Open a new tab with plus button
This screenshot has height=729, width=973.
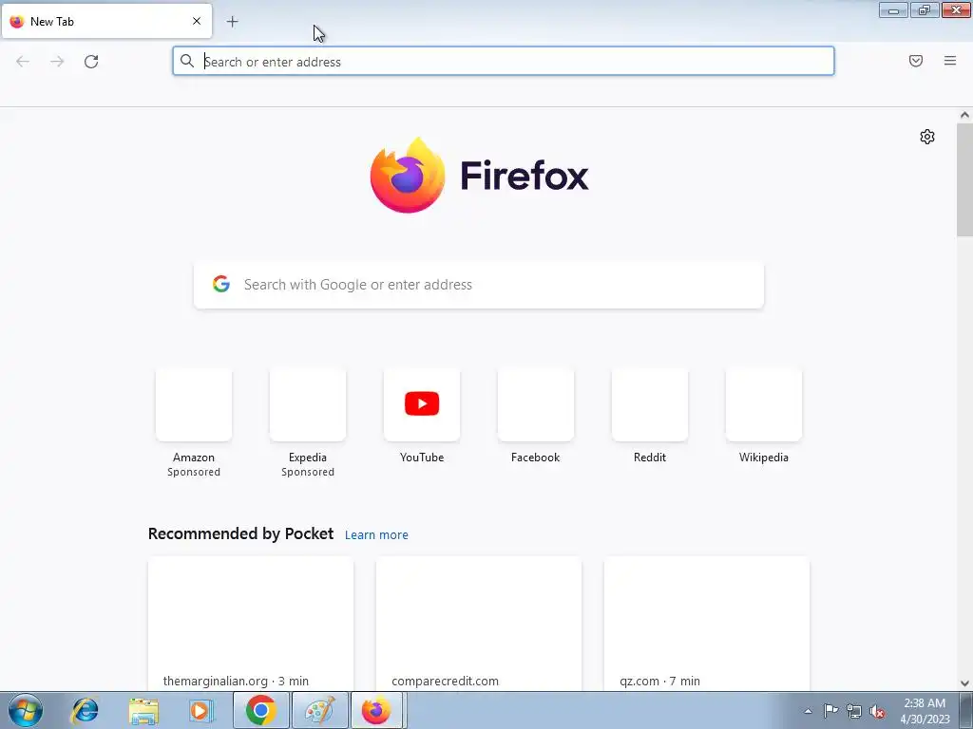[232, 22]
